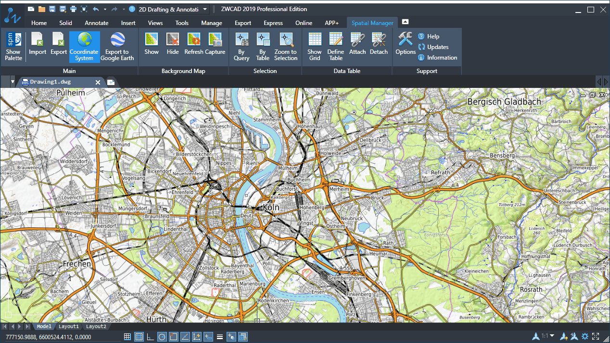Image resolution: width=610 pixels, height=343 pixels.
Task: Click the blue help question icon in title bar
Action: pos(132,9)
